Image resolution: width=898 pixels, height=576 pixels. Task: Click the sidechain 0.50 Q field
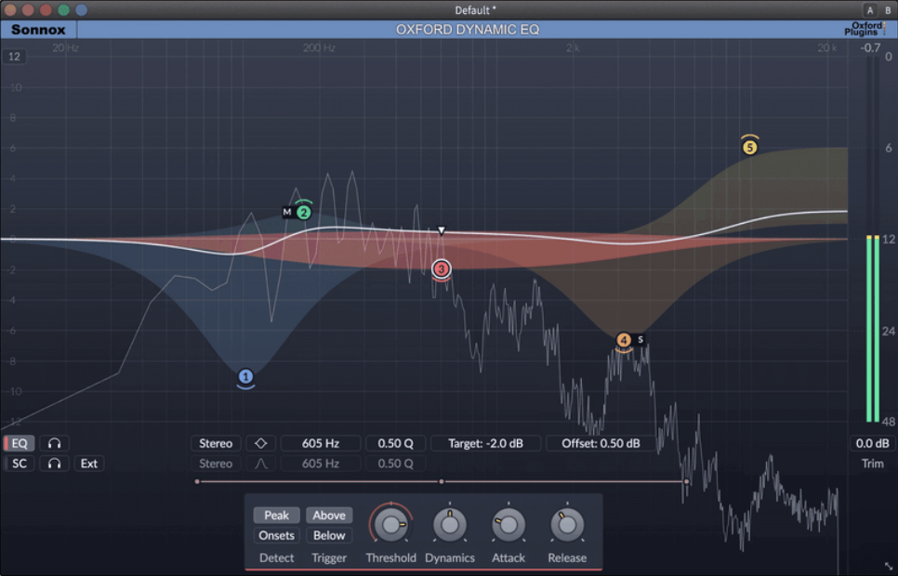click(x=396, y=464)
